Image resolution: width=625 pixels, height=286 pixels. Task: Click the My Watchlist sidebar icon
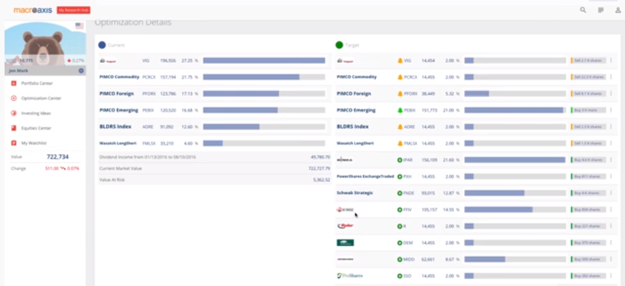pyautogui.click(x=14, y=143)
